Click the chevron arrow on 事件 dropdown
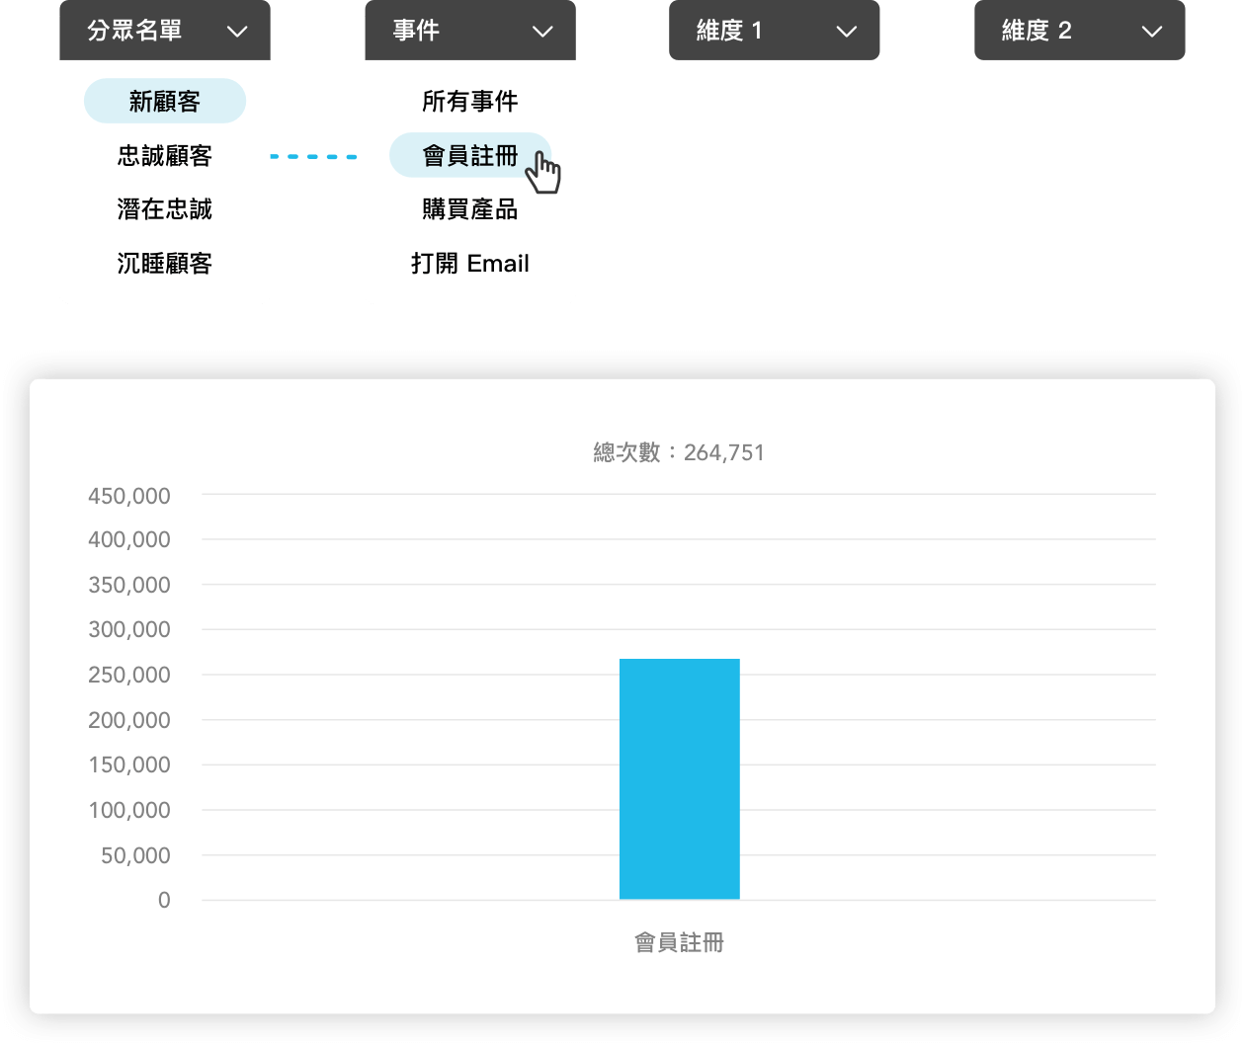This screenshot has width=1245, height=1045. click(x=542, y=32)
